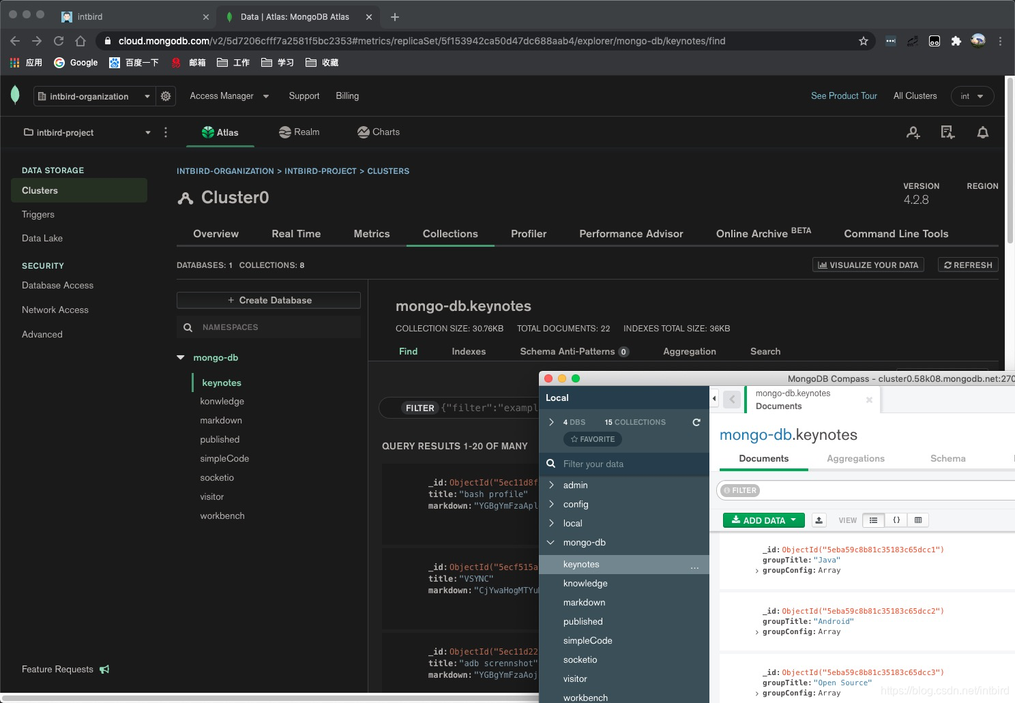Switch to Metrics tab
Image resolution: width=1015 pixels, height=703 pixels.
click(x=372, y=234)
